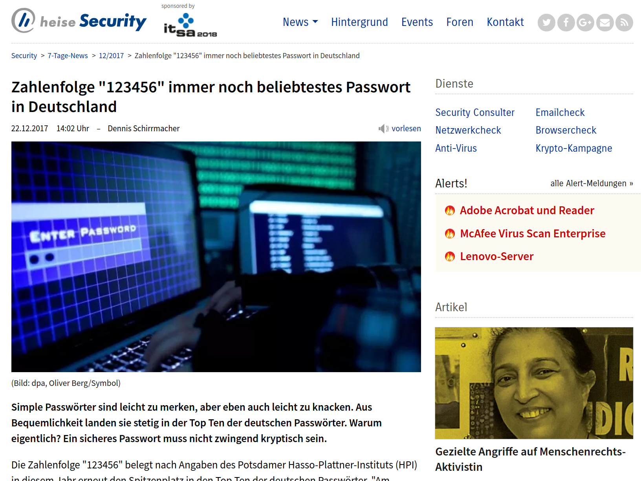
Task: Open the Security Consulter service
Action: pyautogui.click(x=475, y=112)
